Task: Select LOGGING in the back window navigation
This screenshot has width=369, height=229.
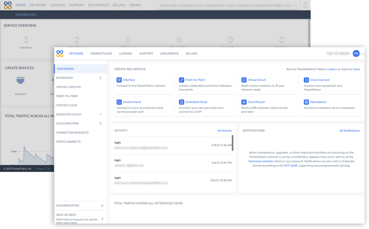Action: [x=58, y=5]
